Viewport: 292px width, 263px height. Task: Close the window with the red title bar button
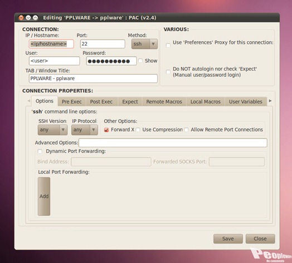click(x=21, y=18)
